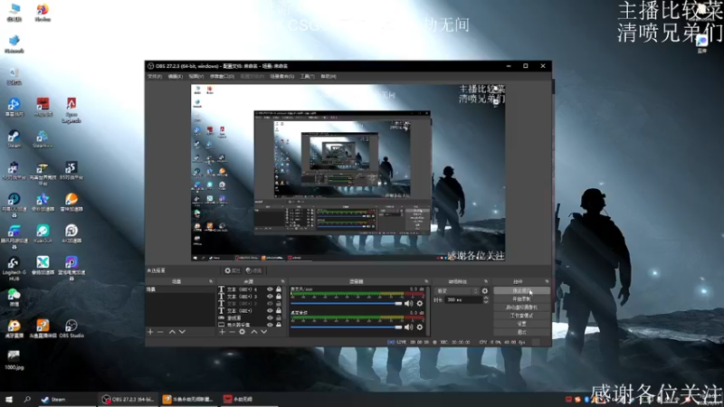This screenshot has width=724, height=407.
Task: Toggle visibility of 游戏源 source
Action: pos(270,318)
